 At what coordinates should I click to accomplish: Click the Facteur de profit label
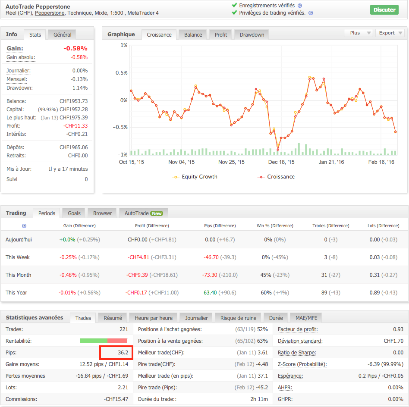pos(297,329)
